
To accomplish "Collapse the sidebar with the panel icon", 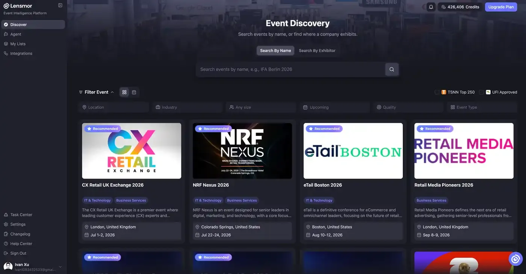I will click(x=60, y=5).
